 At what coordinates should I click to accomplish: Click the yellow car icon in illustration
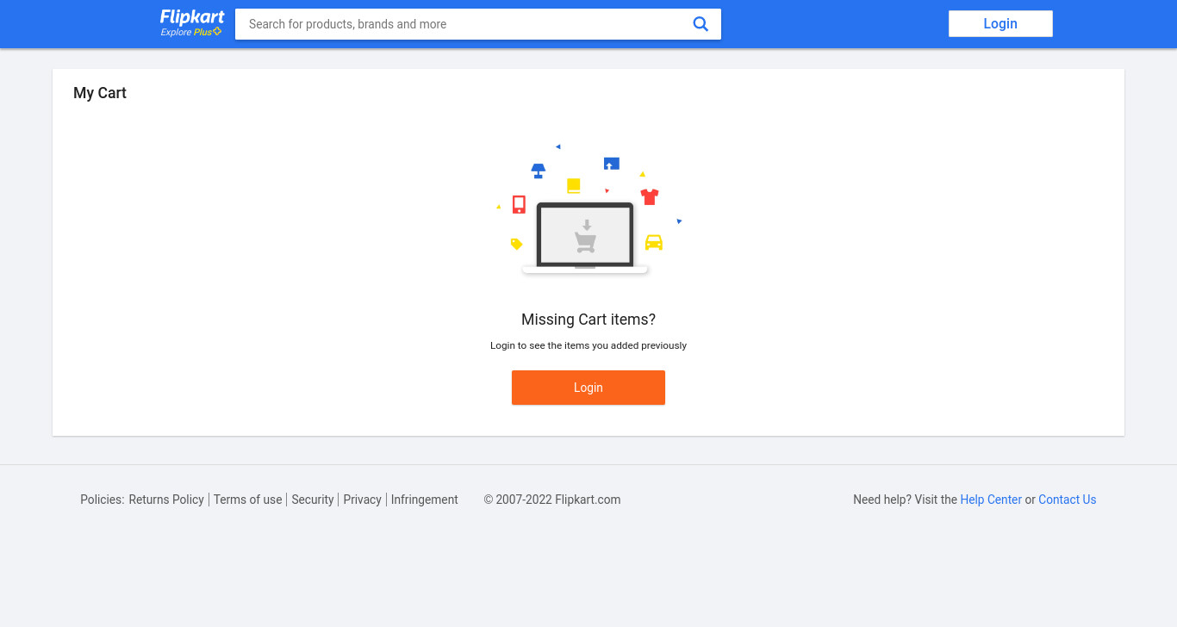click(654, 242)
